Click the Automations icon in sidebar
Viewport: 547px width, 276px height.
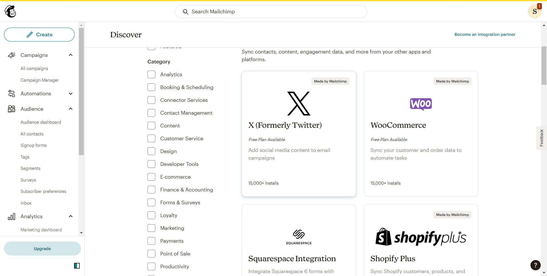[x=11, y=93]
